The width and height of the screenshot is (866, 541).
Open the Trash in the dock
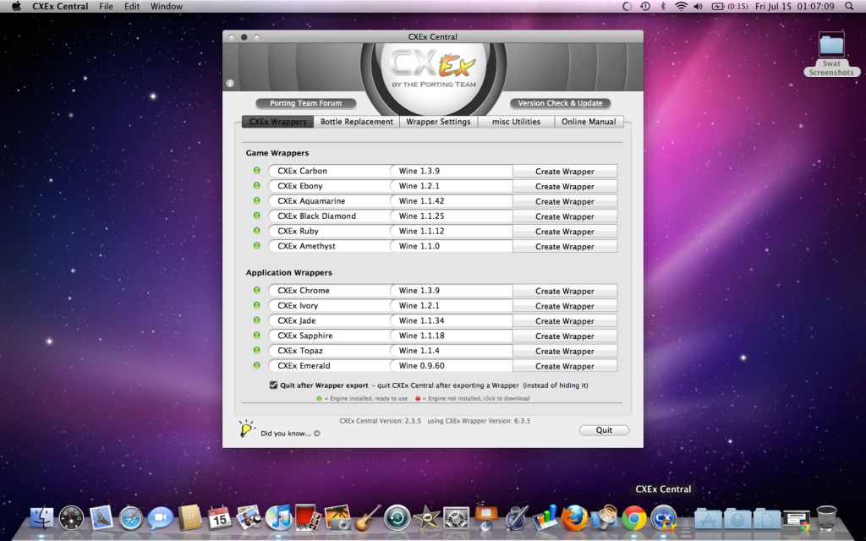click(827, 518)
